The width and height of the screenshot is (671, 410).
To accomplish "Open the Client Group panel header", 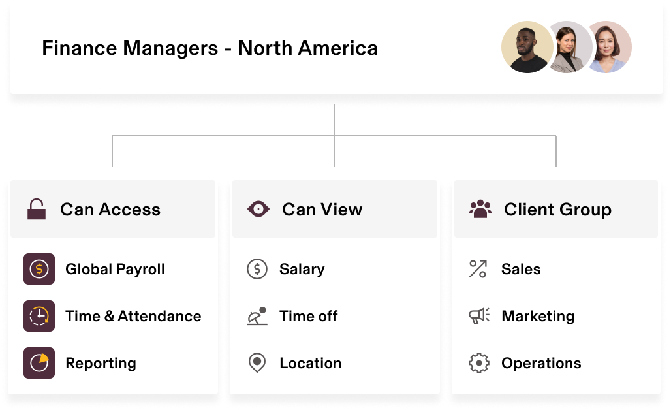I will [556, 209].
